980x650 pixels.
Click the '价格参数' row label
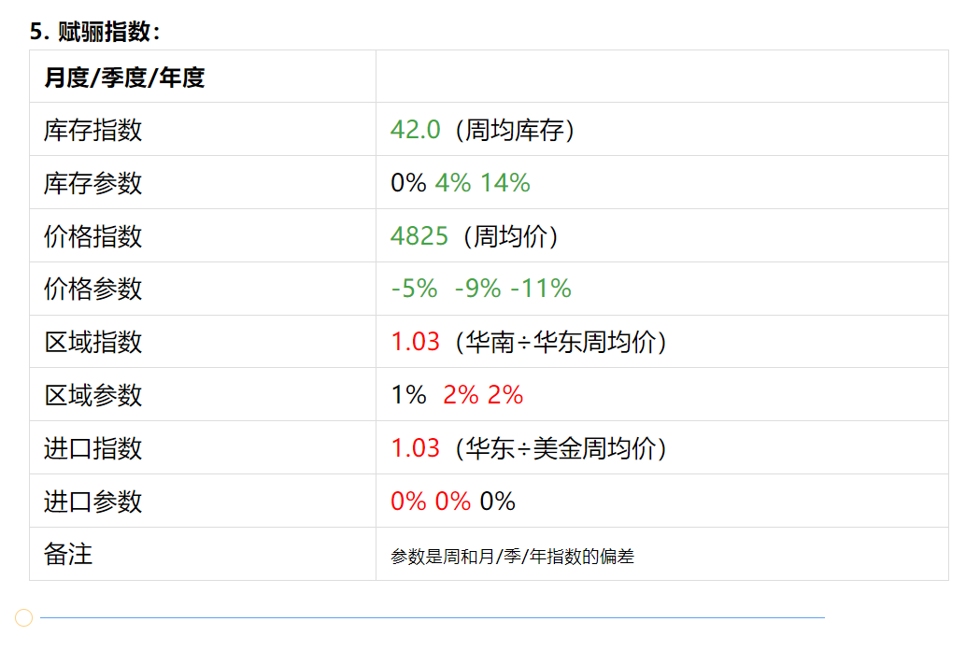93,289
